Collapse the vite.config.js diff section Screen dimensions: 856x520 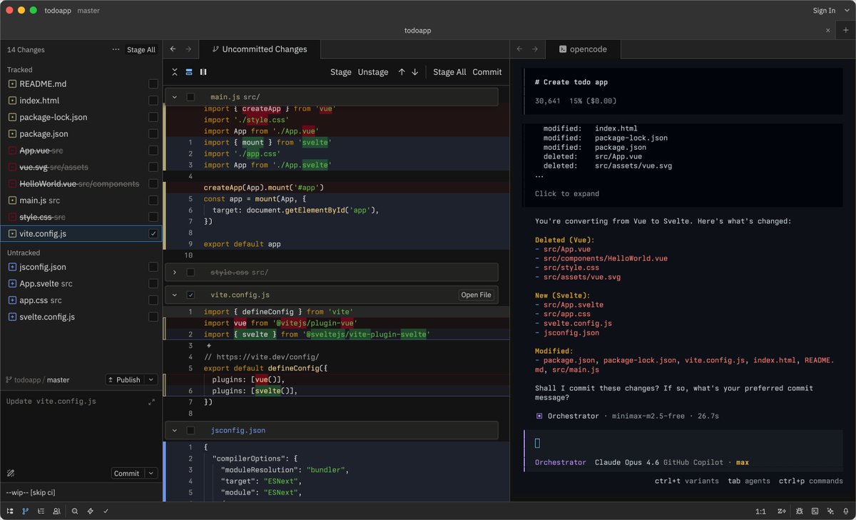pyautogui.click(x=175, y=295)
